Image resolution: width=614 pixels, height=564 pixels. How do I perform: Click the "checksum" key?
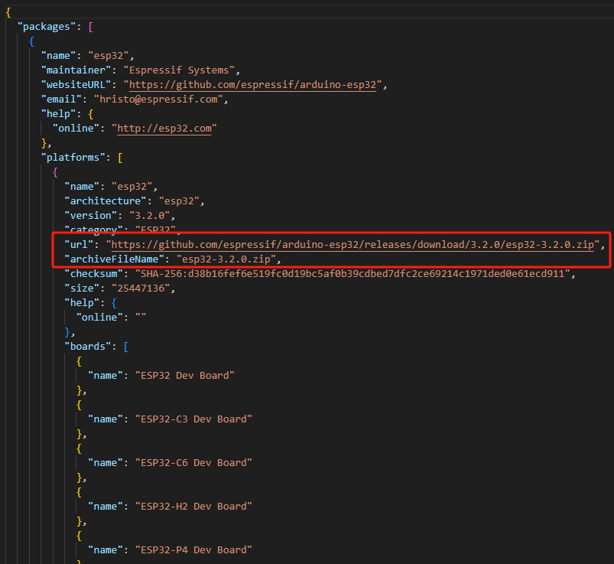(x=93, y=273)
